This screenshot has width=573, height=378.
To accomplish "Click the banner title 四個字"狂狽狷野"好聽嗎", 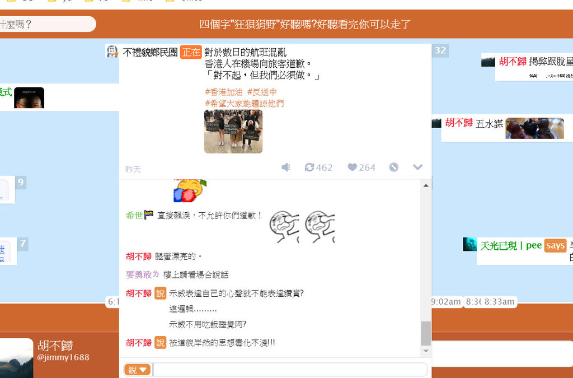I will 305,24.
